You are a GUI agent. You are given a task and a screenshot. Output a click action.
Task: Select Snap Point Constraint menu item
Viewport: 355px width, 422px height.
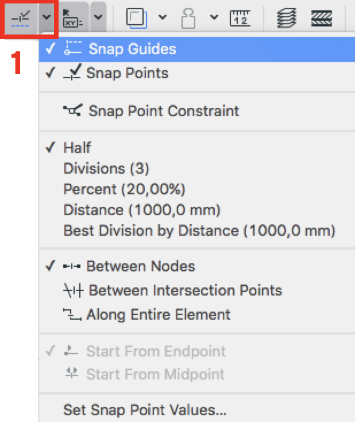[164, 110]
